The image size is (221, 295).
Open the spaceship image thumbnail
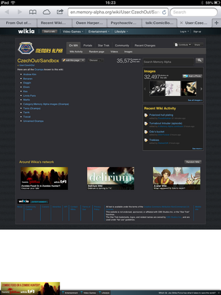tap(157, 88)
